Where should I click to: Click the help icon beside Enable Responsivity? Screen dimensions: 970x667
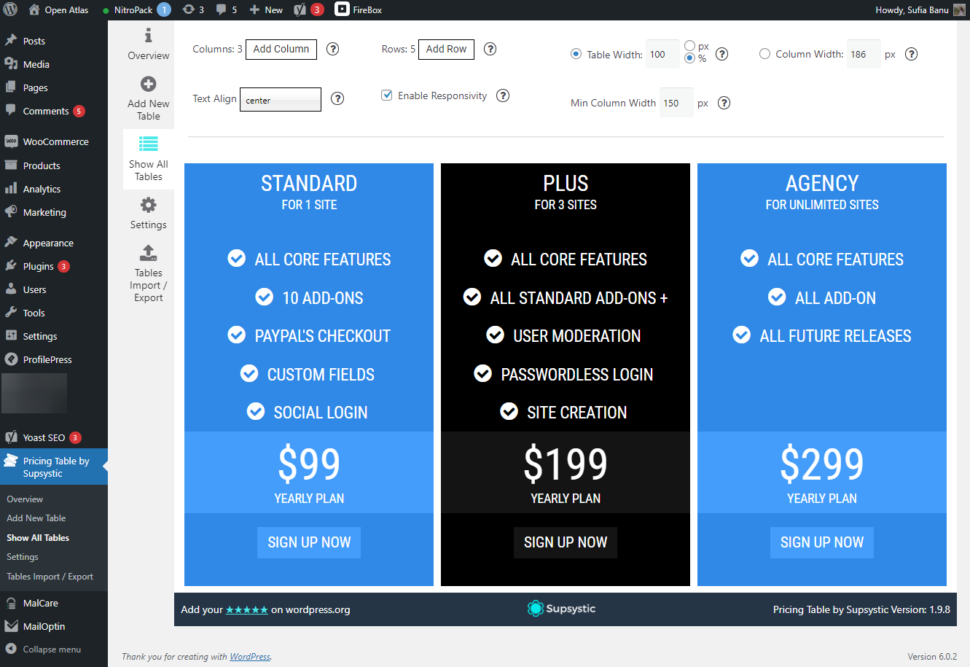point(503,95)
